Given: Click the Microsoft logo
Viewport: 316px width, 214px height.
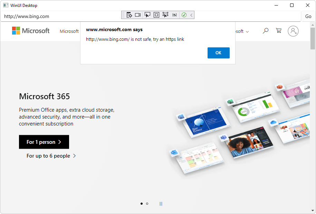Looking at the screenshot, I should pos(31,31).
